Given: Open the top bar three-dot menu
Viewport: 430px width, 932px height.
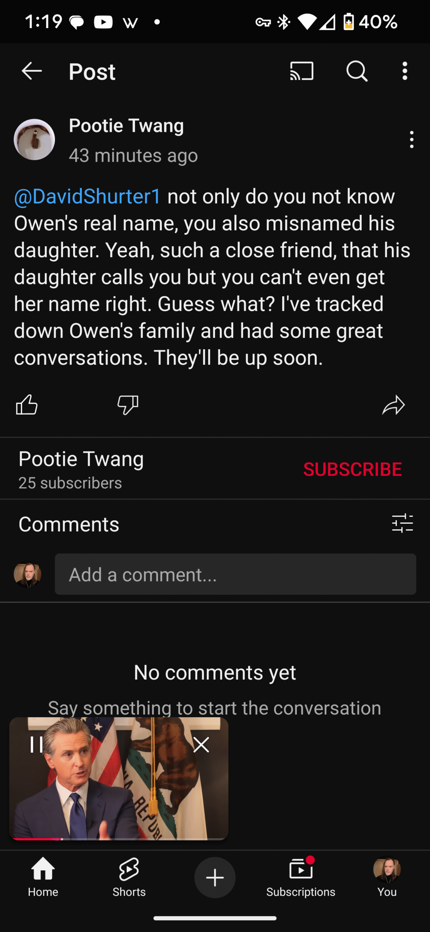Looking at the screenshot, I should point(405,71).
